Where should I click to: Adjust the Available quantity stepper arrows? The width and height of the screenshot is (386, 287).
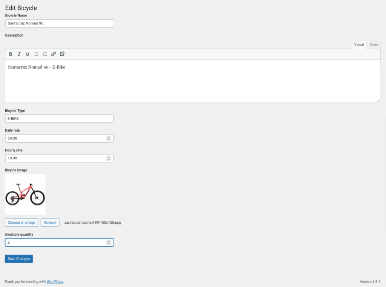[109, 243]
